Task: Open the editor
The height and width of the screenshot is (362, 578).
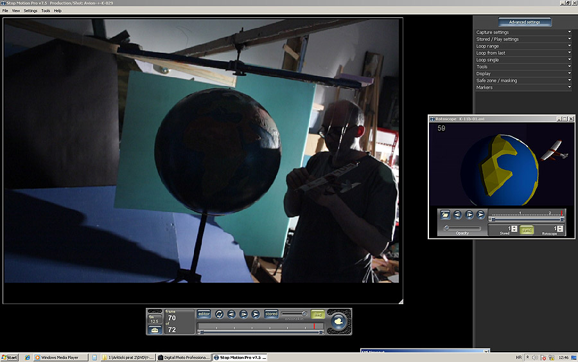Action: click(x=204, y=314)
